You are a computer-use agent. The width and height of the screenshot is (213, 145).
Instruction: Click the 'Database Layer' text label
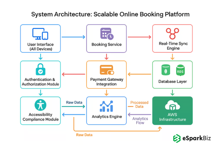(172, 82)
